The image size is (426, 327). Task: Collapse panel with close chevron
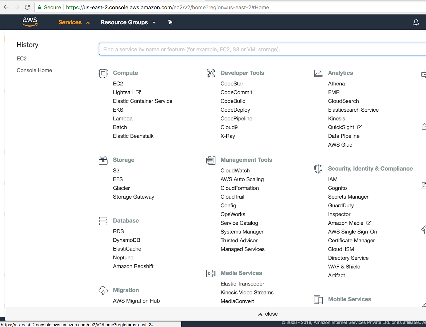click(268, 314)
